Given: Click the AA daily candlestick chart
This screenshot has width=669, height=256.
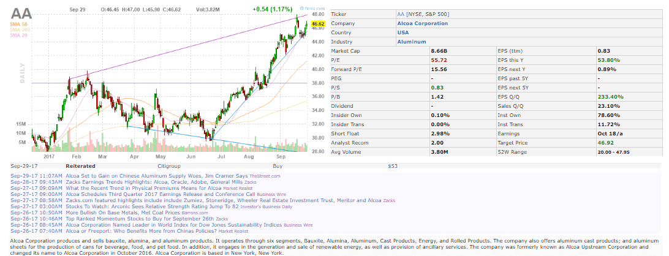Looking at the screenshot, I should pyautogui.click(x=172, y=86).
